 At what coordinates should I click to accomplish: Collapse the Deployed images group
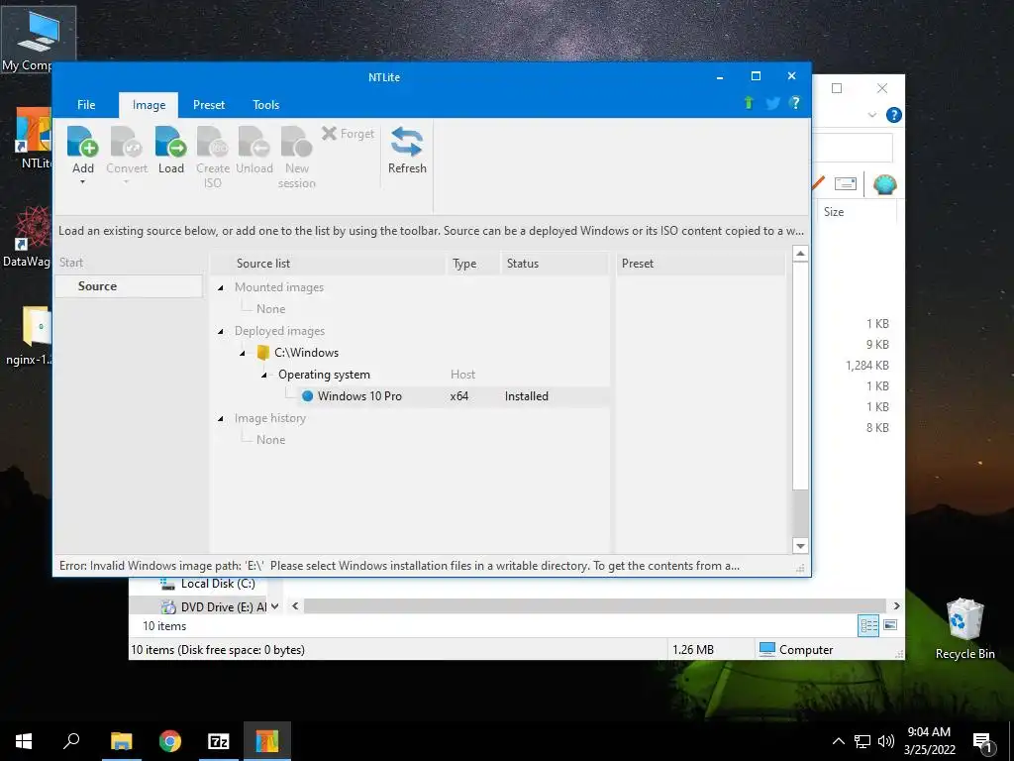(221, 331)
